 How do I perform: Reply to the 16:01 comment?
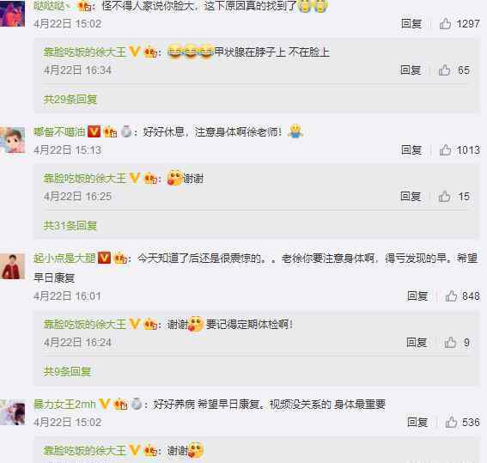click(x=417, y=296)
